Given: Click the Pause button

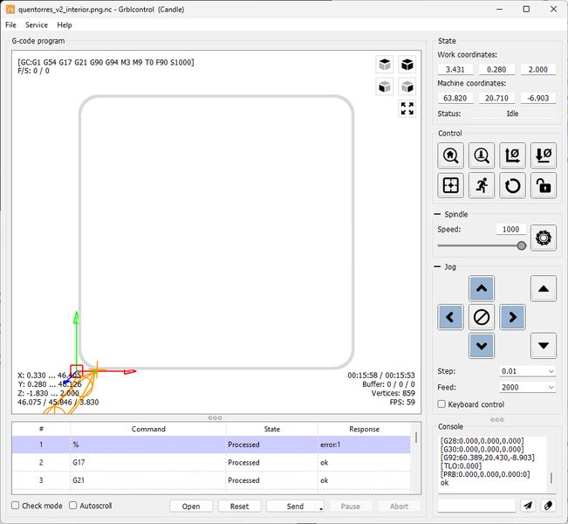Looking at the screenshot, I should pyautogui.click(x=350, y=507).
